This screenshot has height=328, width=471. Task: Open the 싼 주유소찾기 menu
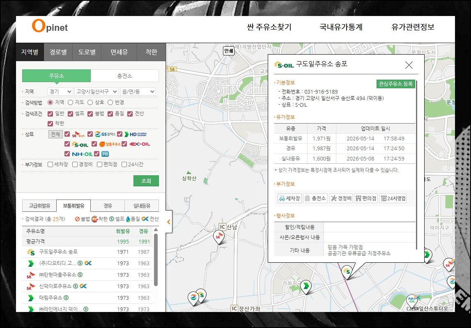click(269, 27)
